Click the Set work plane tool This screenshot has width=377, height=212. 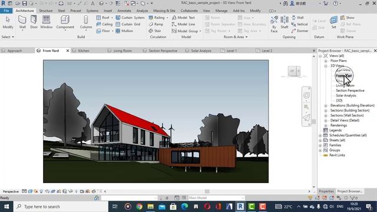[x=334, y=22]
